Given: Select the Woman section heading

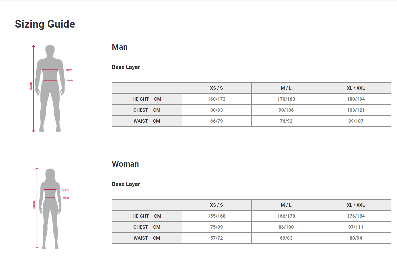Looking at the screenshot, I should [x=125, y=164].
